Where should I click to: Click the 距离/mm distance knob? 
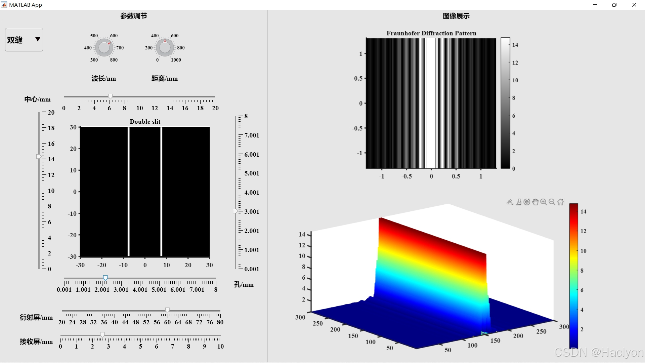(x=165, y=47)
